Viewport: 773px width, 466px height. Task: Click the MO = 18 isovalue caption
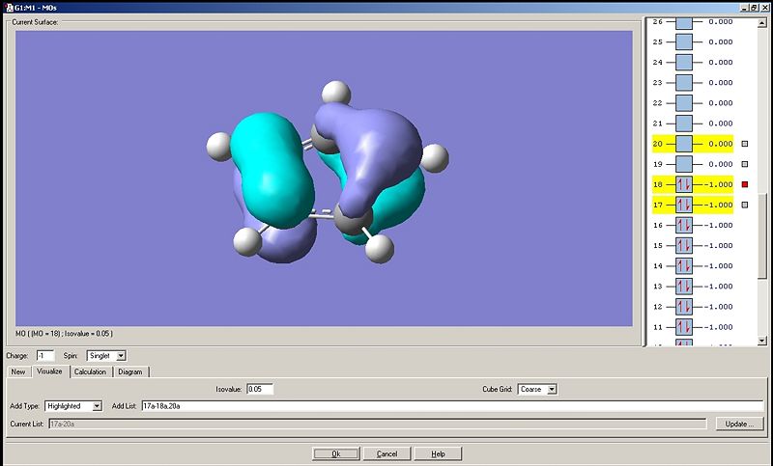pyautogui.click(x=64, y=334)
